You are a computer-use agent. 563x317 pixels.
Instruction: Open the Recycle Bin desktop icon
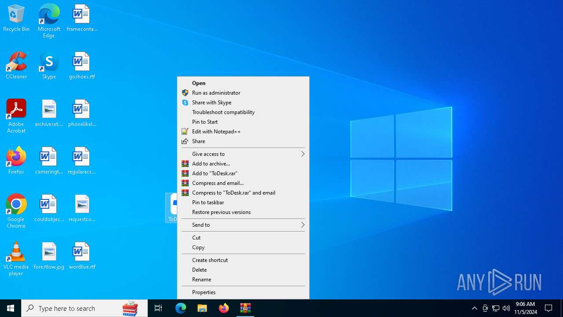[x=16, y=18]
